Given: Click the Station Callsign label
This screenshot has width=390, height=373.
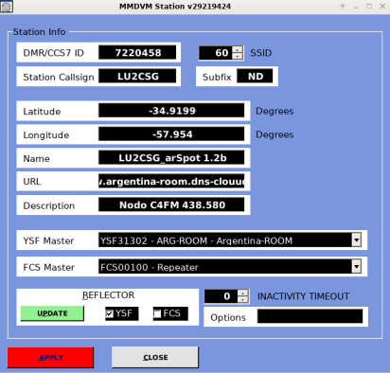Looking at the screenshot, I should point(59,77).
